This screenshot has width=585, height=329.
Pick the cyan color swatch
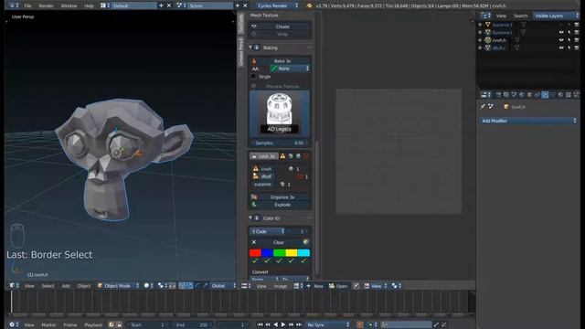pos(303,253)
